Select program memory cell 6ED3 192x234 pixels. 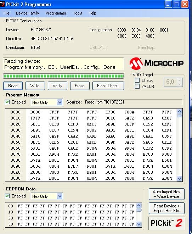73,124
